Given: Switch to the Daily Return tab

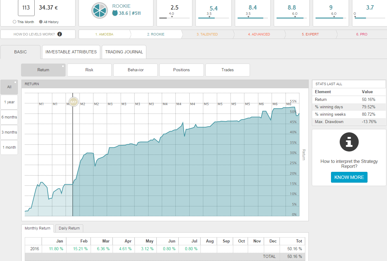Looking at the screenshot, I should coord(69,228).
